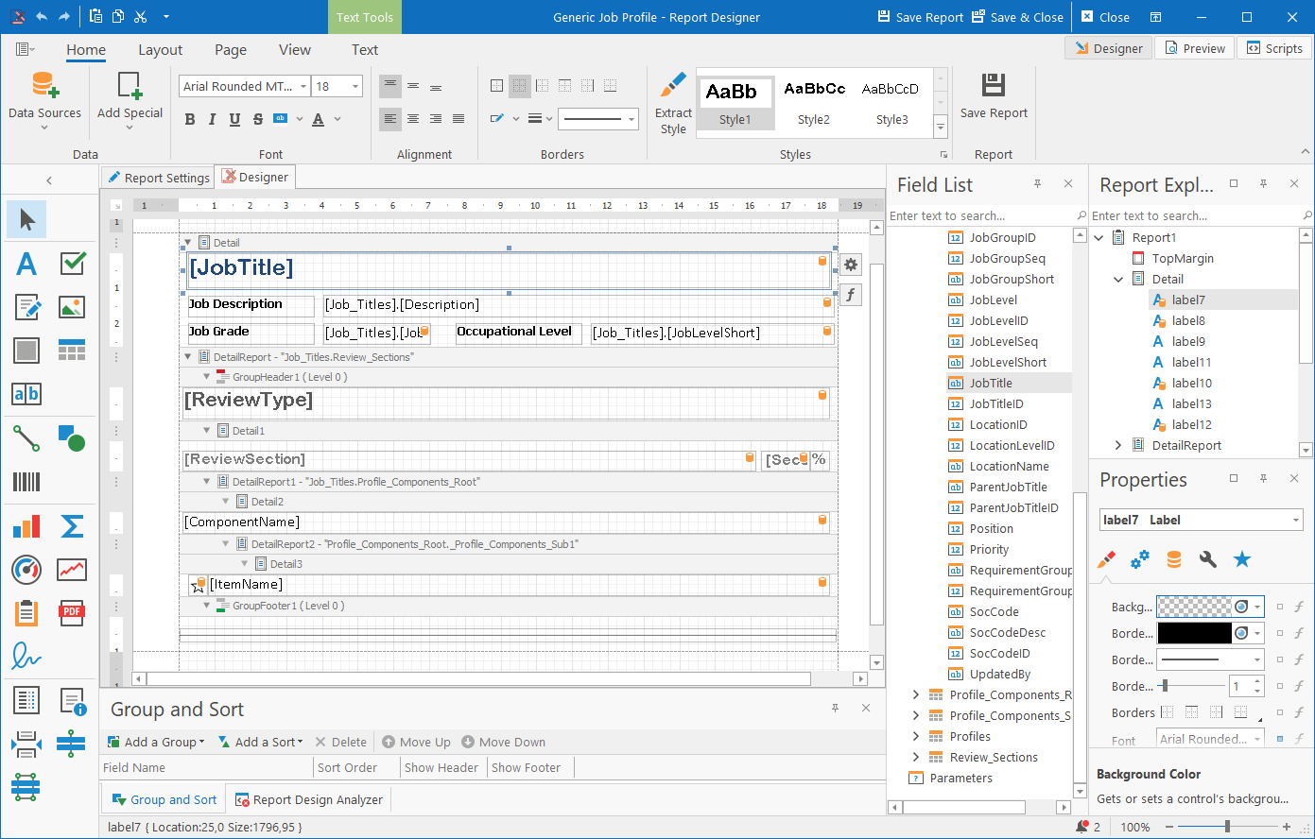Image resolution: width=1315 pixels, height=839 pixels.
Task: Click the Border Width slider
Action: [x=1193, y=686]
